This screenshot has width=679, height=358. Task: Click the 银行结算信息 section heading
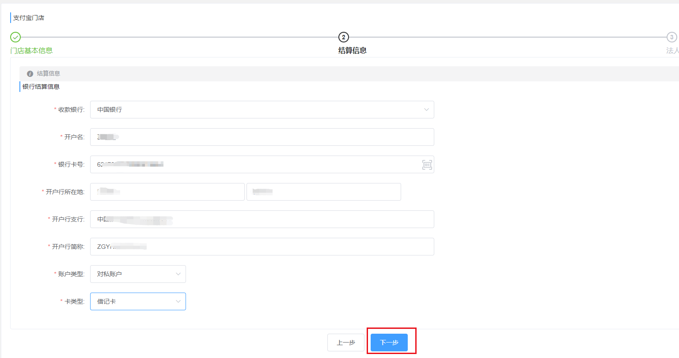point(41,87)
